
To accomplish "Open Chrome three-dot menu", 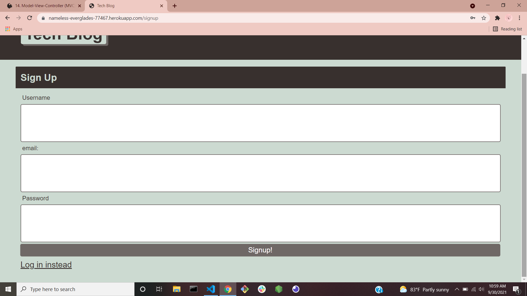I will tap(519, 18).
